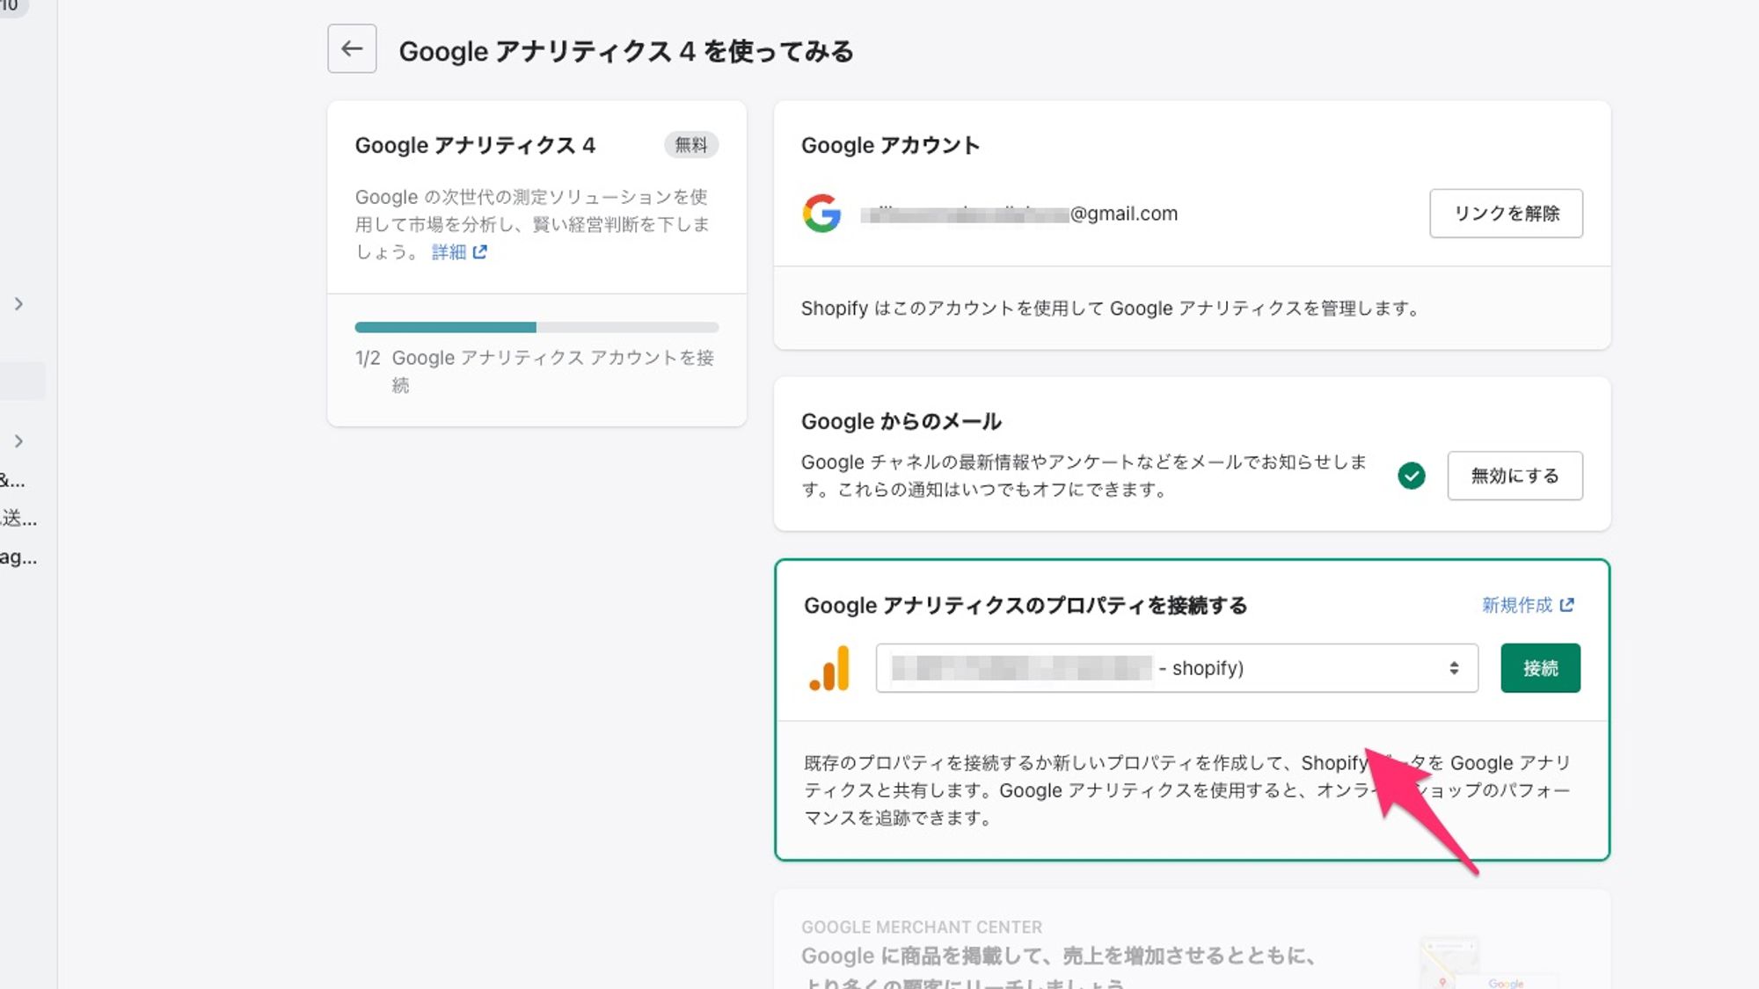Expand the upper sidebar chevron
Viewport: 1759px width, 989px height.
coord(18,304)
